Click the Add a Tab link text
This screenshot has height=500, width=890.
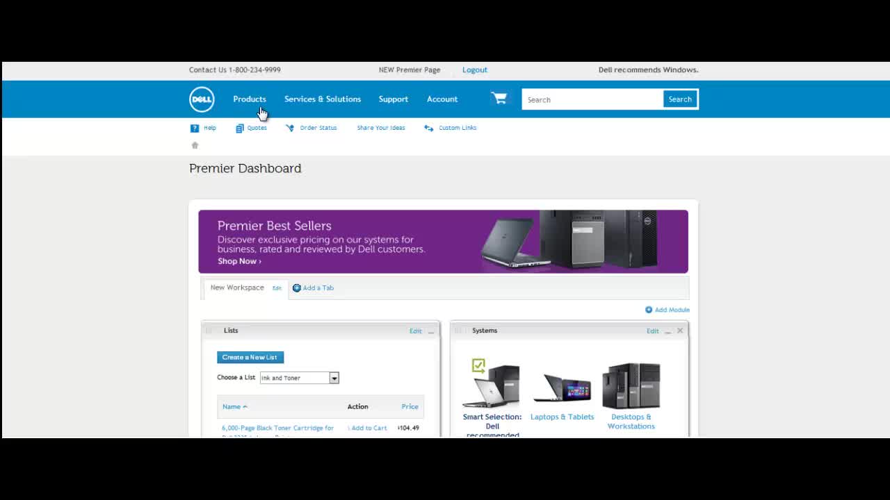[318, 287]
